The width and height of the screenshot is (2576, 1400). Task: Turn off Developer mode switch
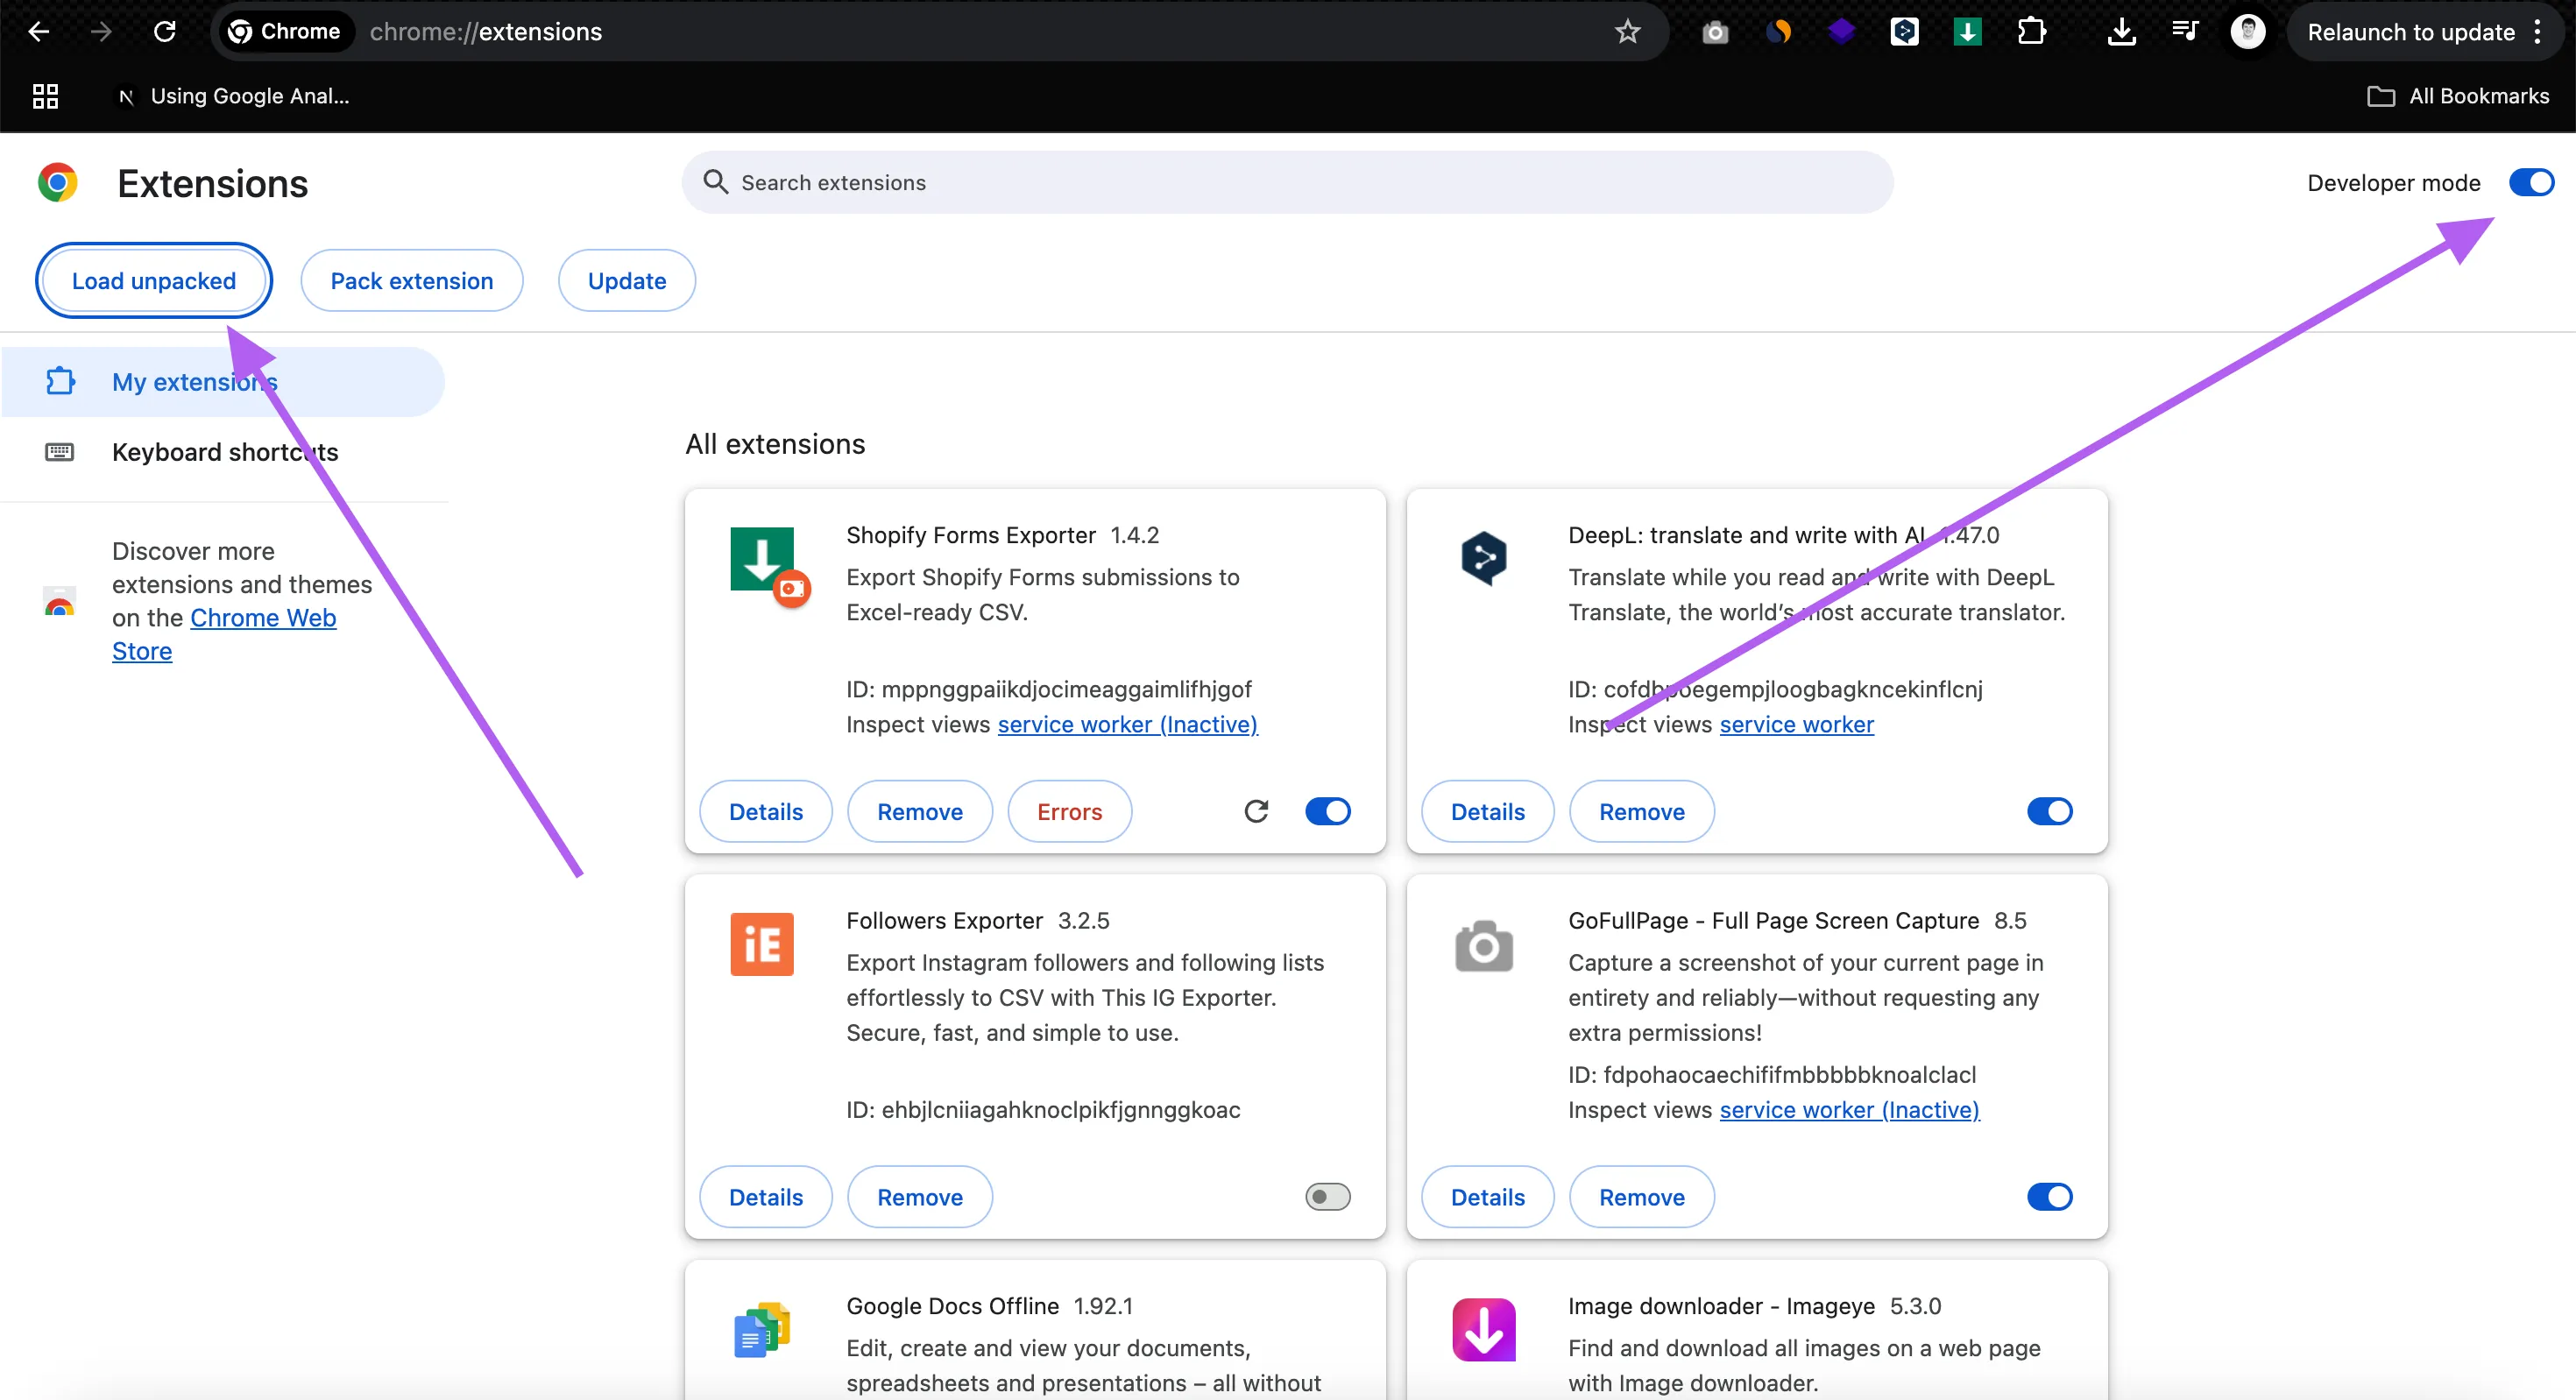point(2531,182)
